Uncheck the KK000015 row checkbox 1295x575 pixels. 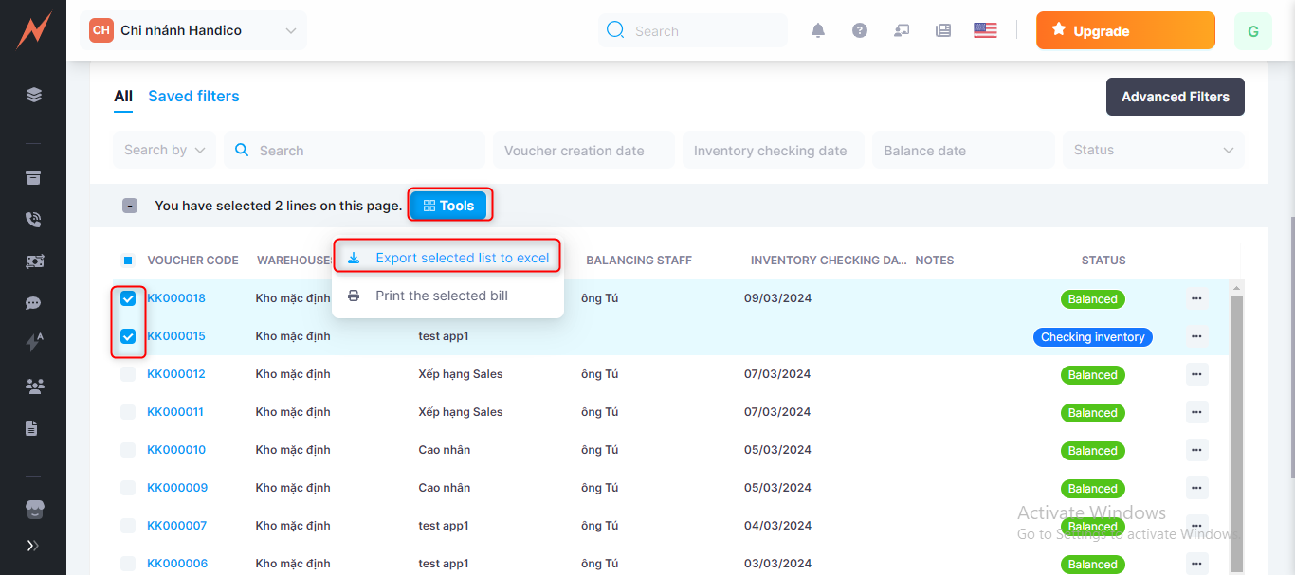[128, 336]
